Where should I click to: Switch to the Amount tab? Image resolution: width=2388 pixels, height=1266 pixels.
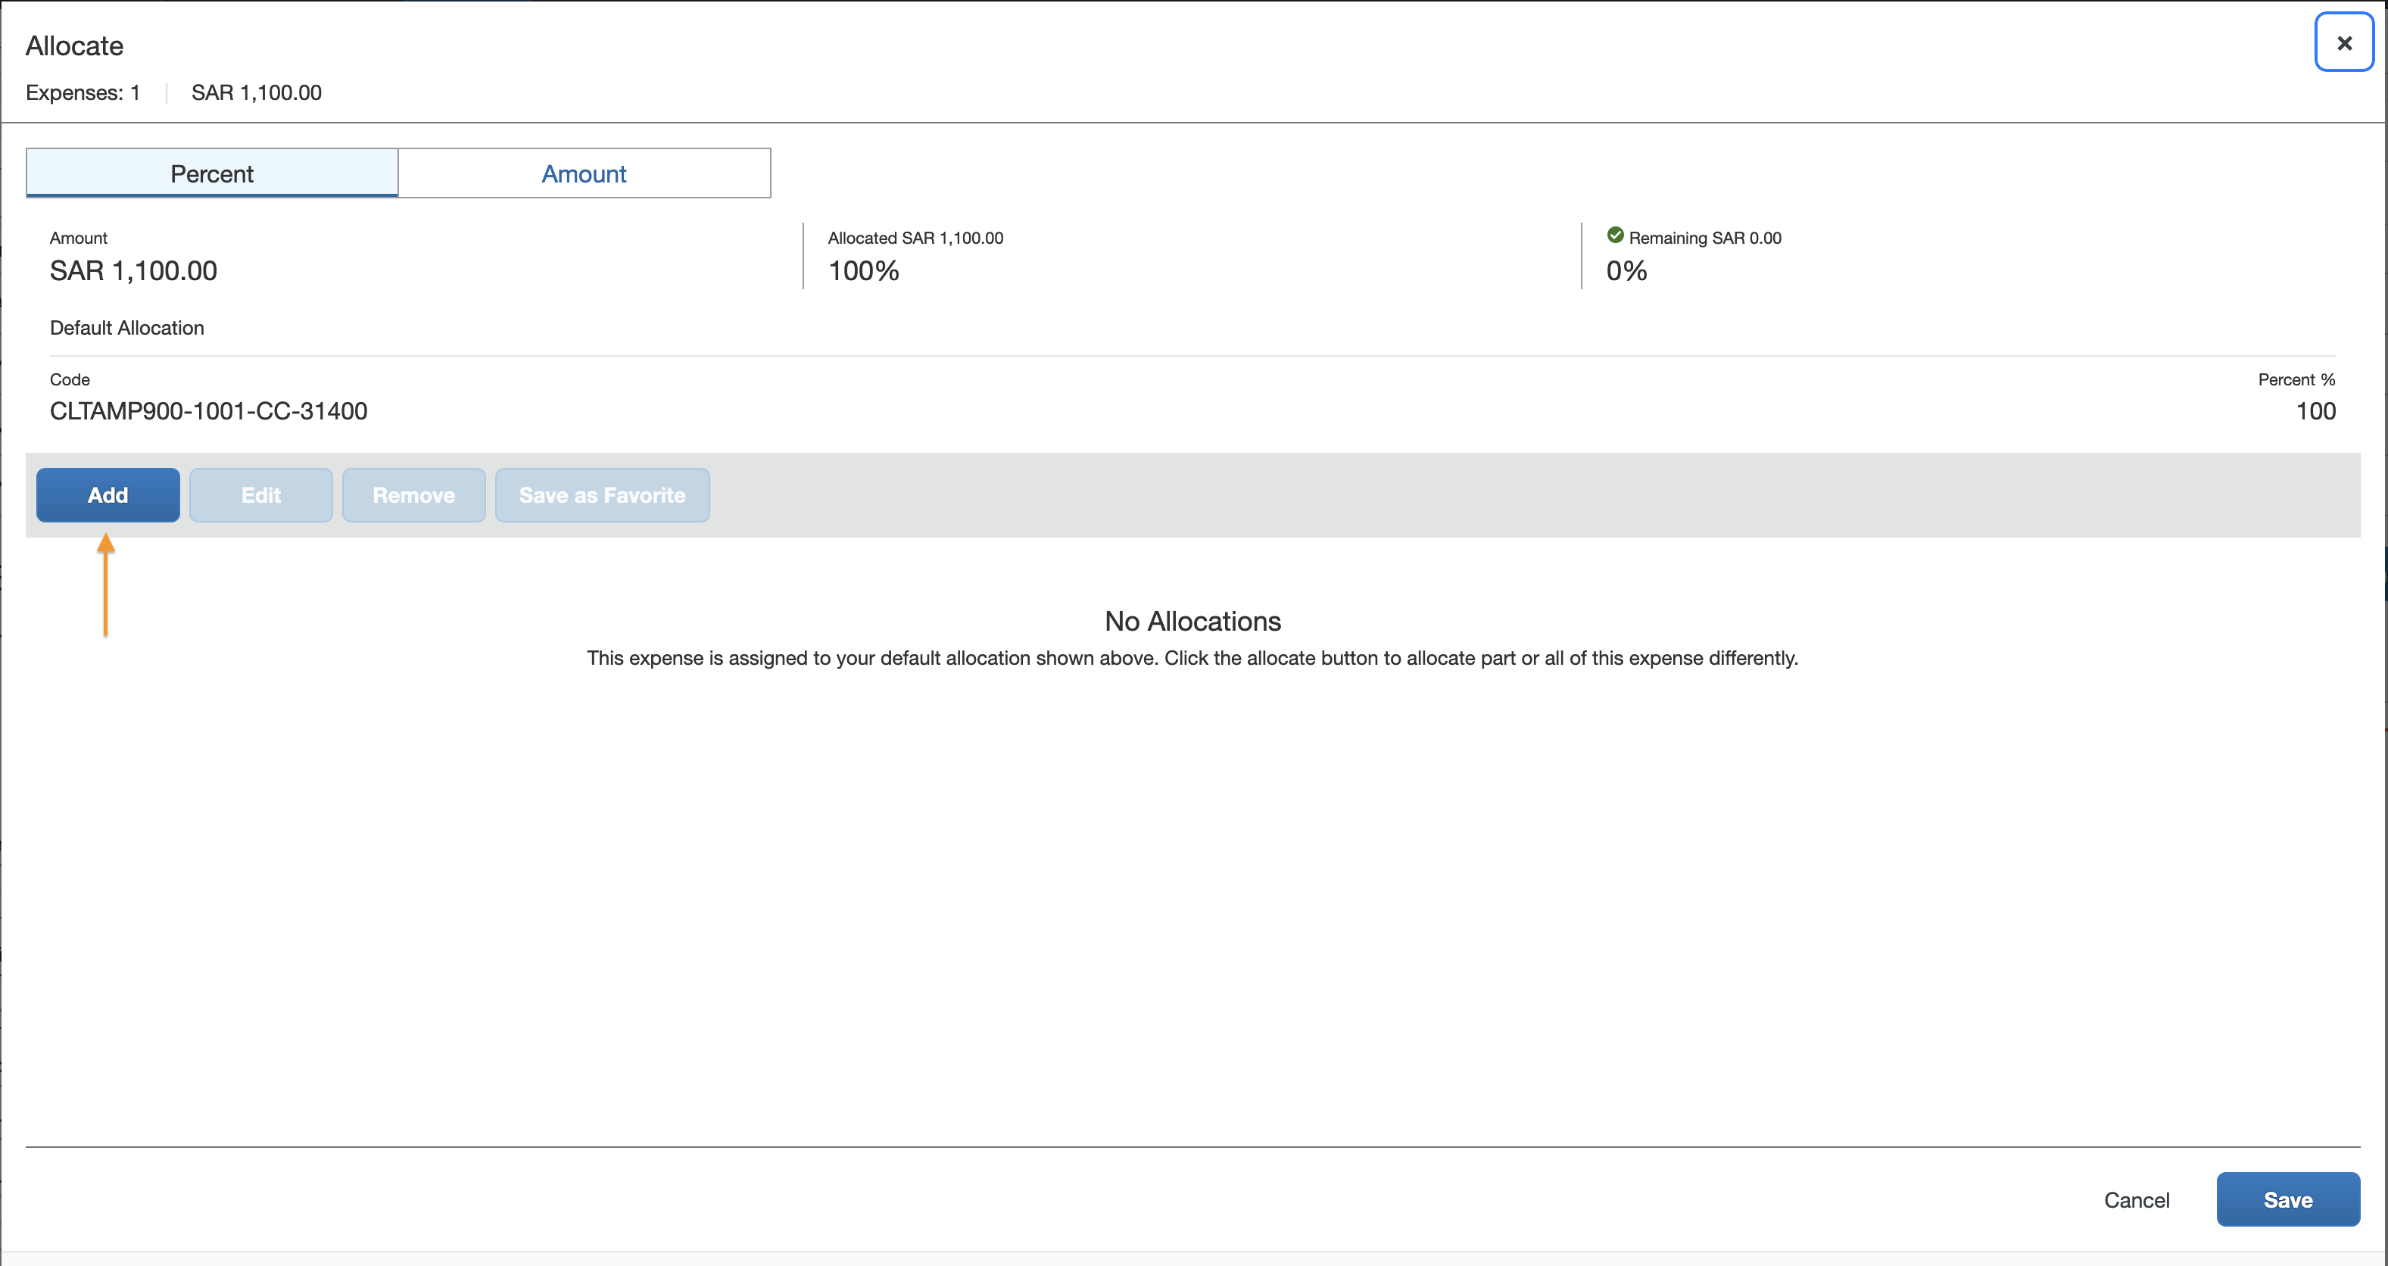pos(584,173)
